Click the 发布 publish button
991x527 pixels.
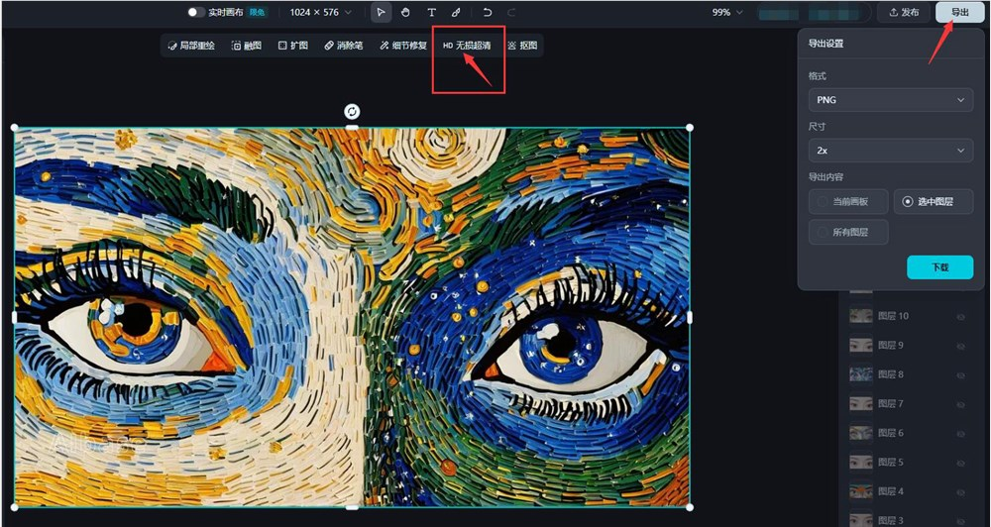pyautogui.click(x=903, y=13)
